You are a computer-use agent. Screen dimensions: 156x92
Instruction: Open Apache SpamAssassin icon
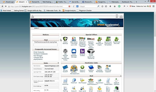click(x=91, y=80)
